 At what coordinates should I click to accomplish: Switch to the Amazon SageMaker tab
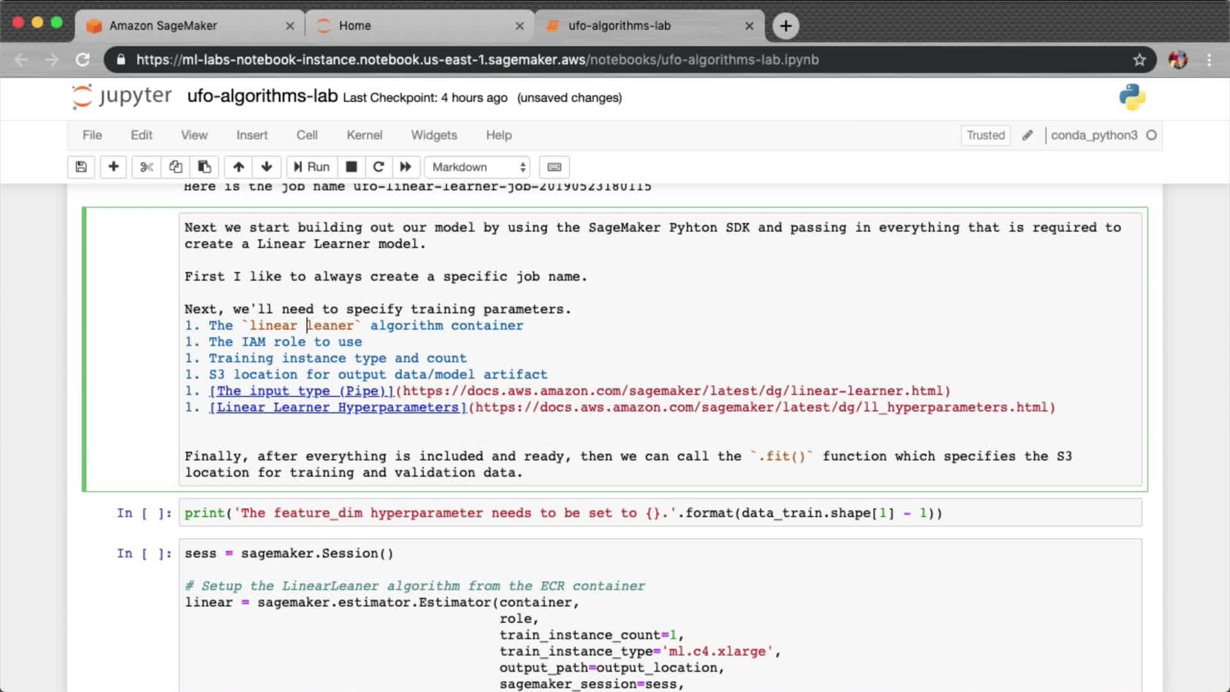[x=163, y=26]
